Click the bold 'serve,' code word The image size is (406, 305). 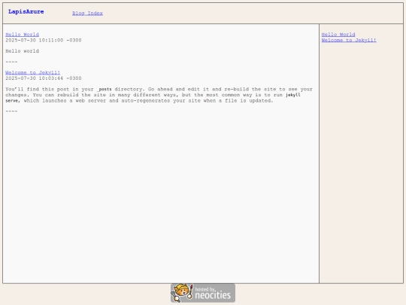coord(13,101)
